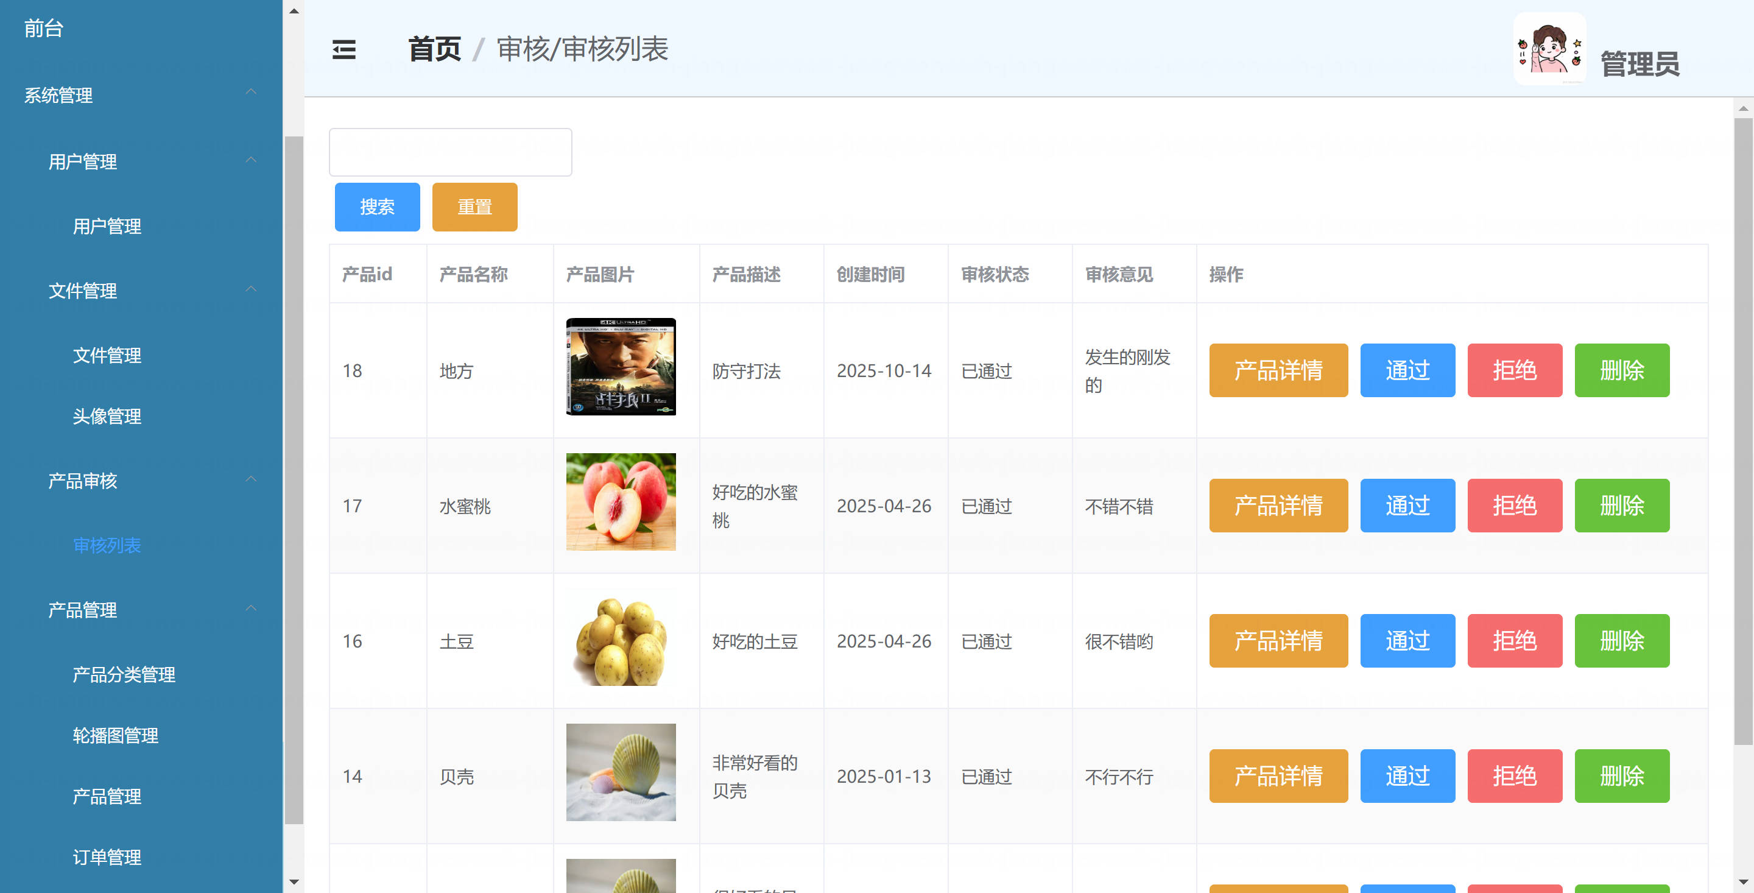Open the 产品管理 child page
The height and width of the screenshot is (893, 1754).
tap(107, 796)
